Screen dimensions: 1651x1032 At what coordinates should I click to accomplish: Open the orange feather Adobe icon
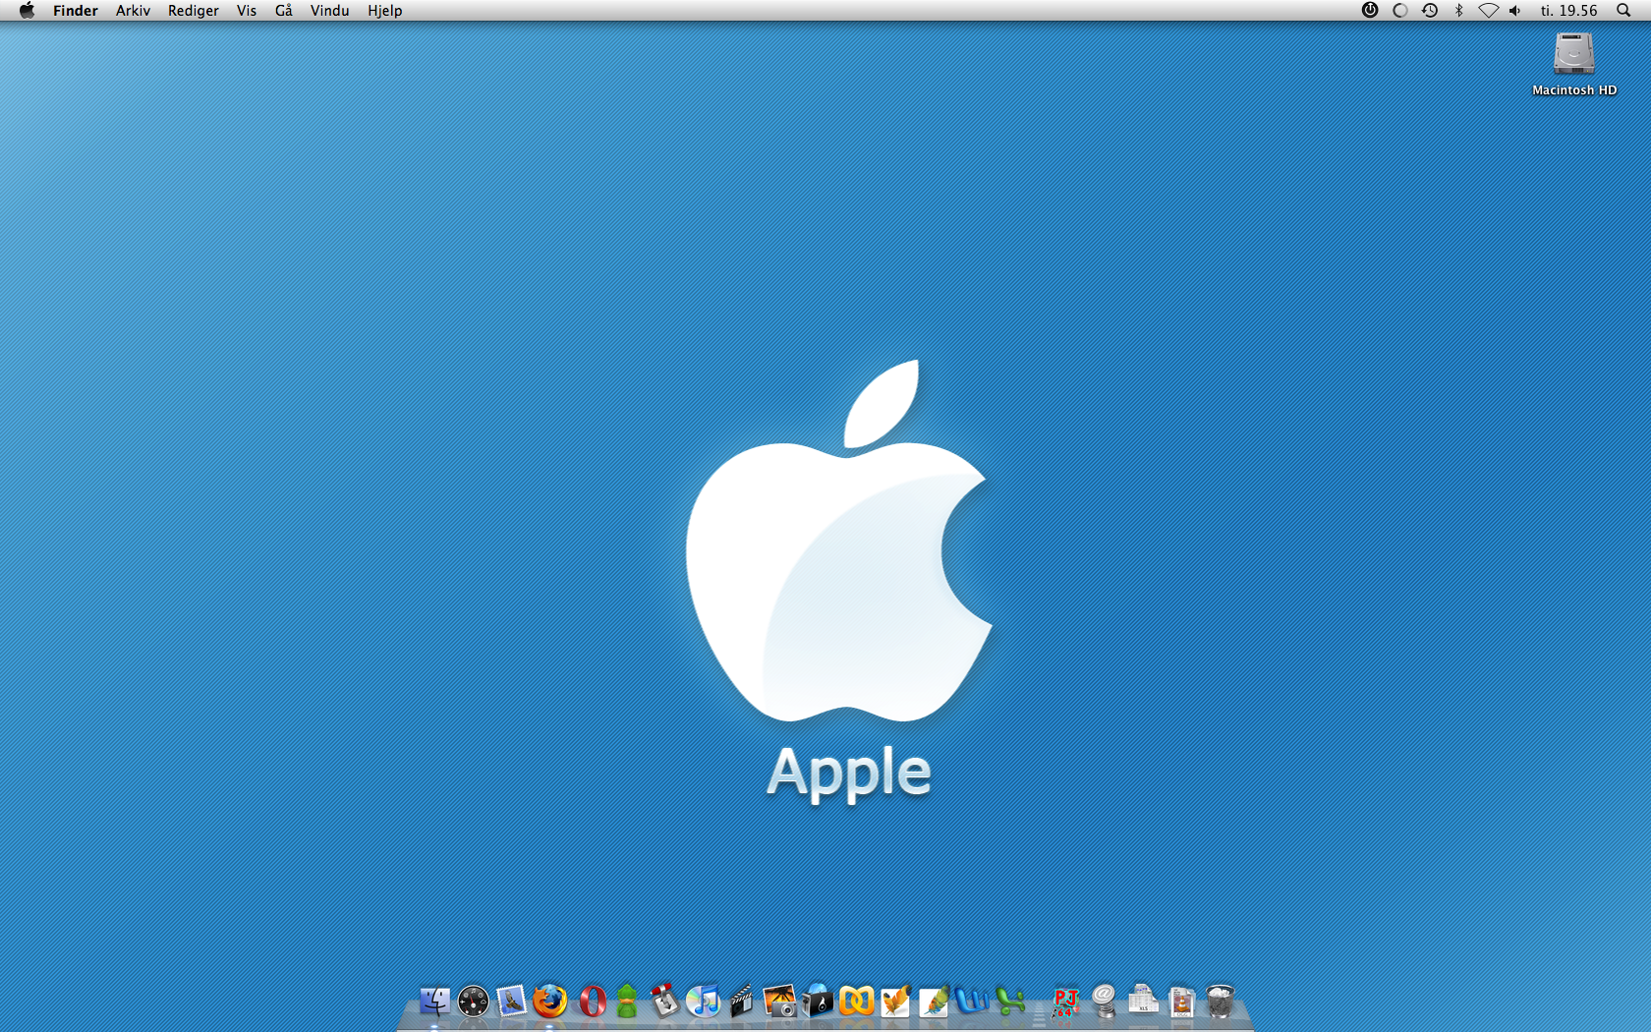click(895, 1002)
